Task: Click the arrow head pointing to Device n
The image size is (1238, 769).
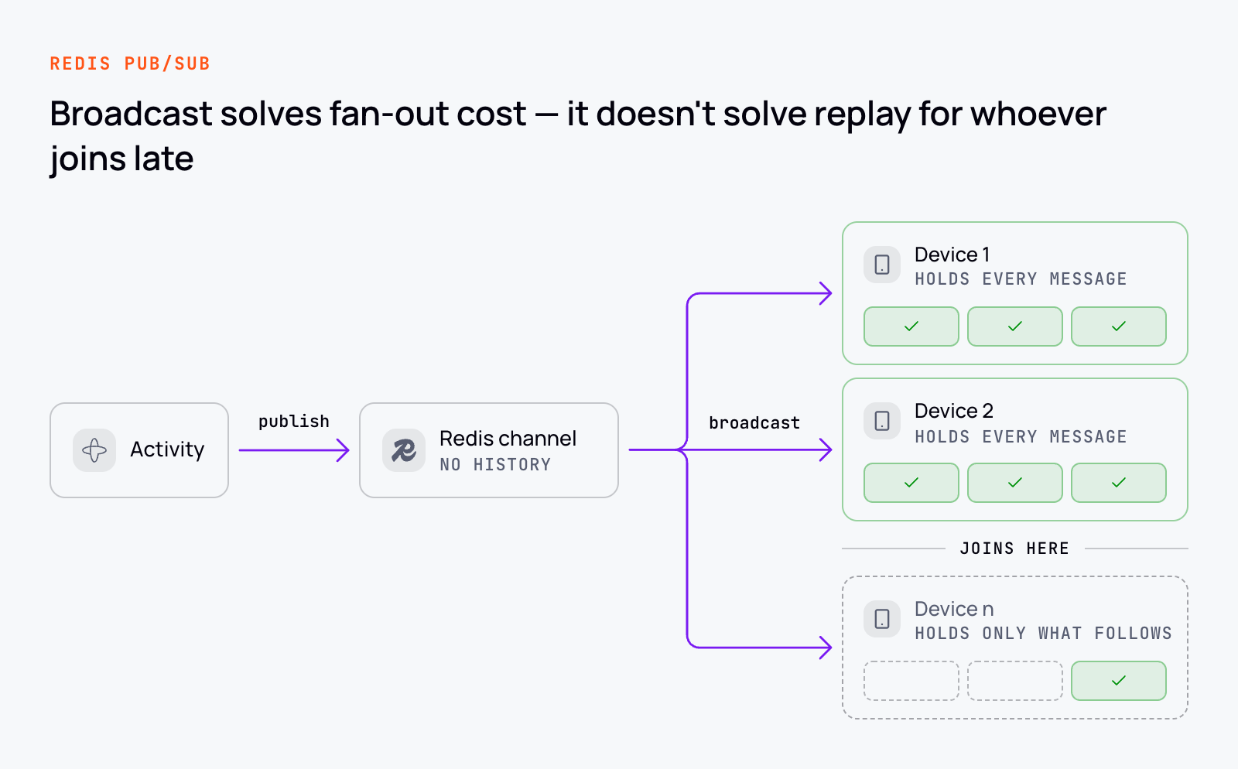Action: 825,648
